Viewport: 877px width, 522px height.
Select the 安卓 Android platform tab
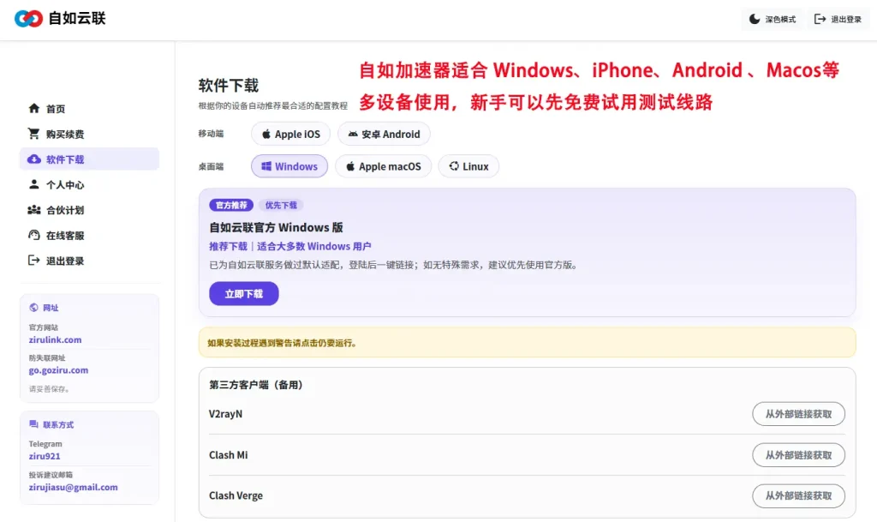[384, 135]
